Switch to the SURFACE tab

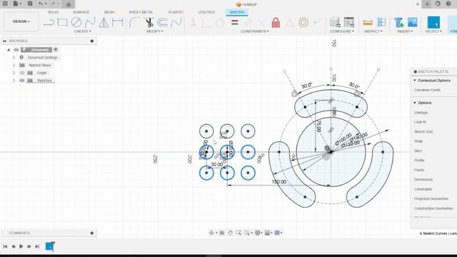(x=81, y=12)
